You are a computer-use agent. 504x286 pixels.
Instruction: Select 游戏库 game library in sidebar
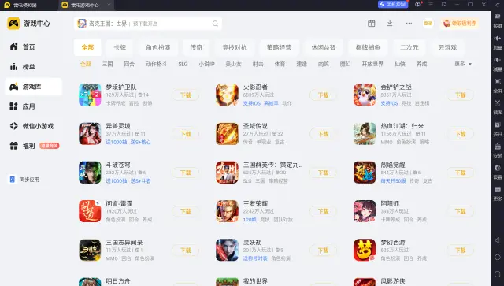coord(33,87)
